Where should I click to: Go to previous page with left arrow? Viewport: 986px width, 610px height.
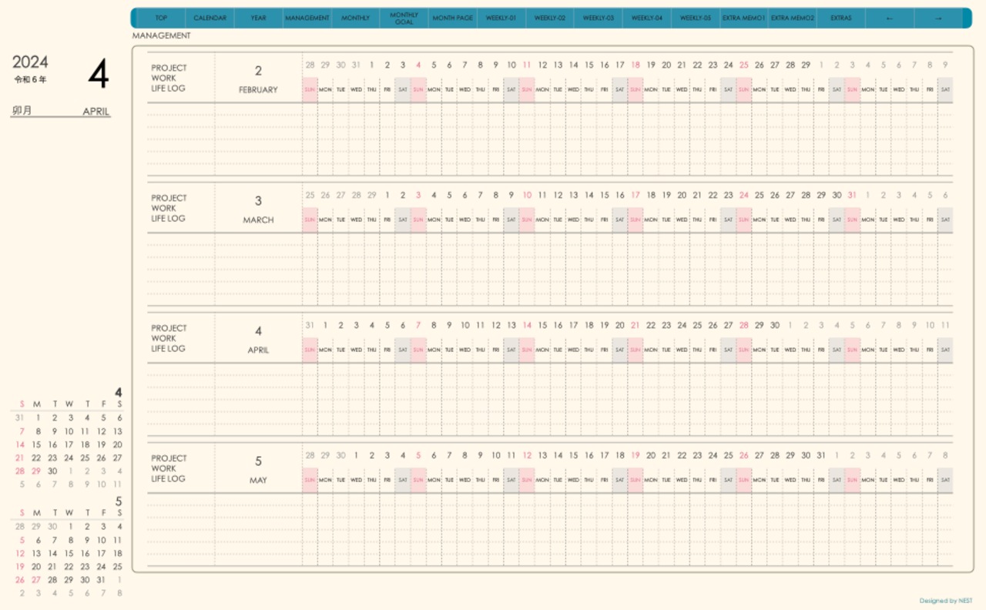[890, 18]
